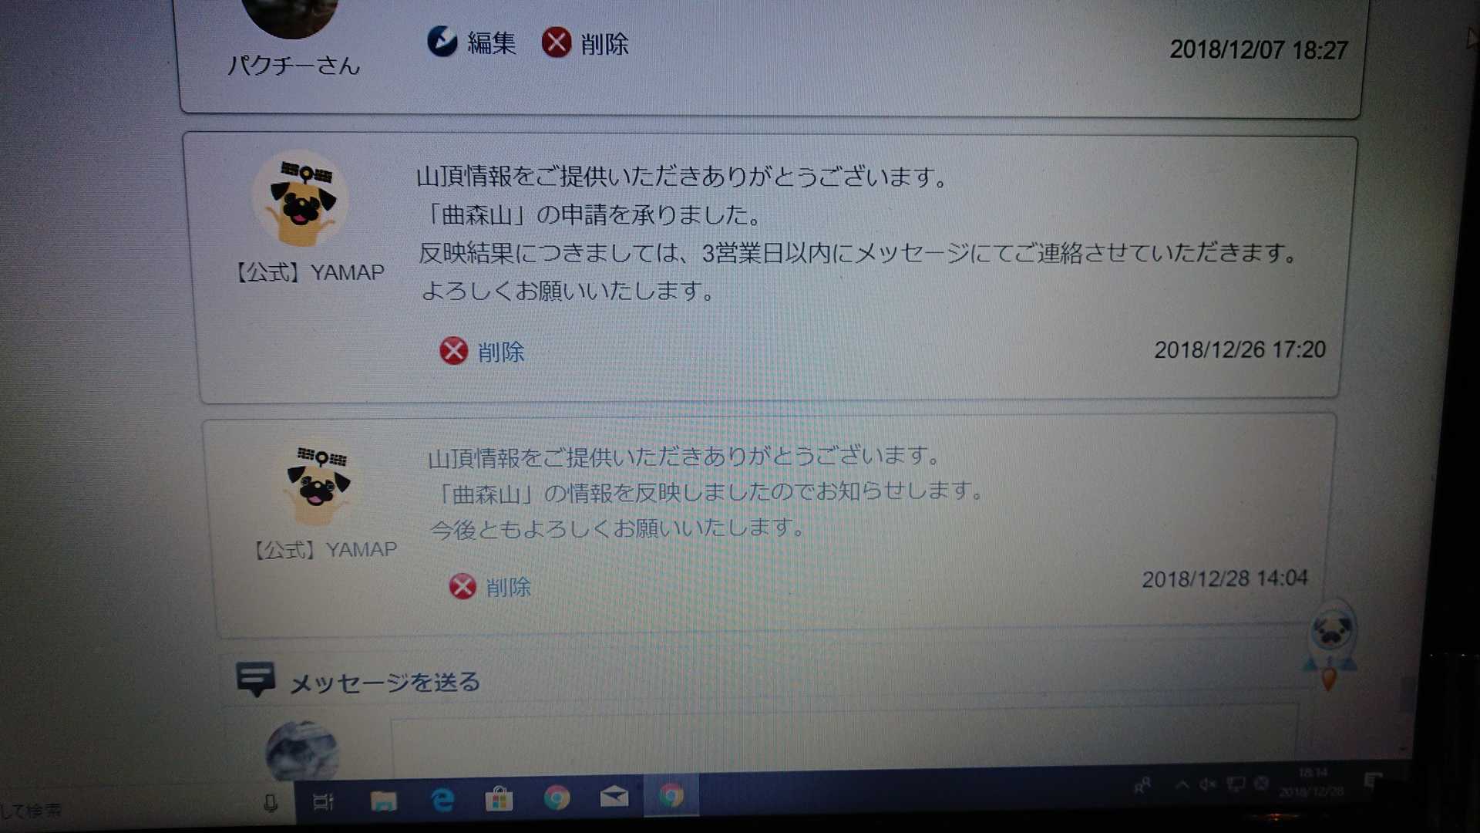Switch to the active Chrome window in taskbar

click(x=671, y=795)
